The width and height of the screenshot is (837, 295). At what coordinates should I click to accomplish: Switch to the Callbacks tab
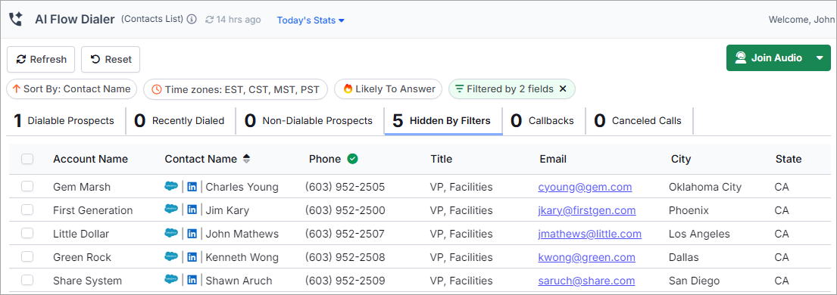[x=543, y=121]
